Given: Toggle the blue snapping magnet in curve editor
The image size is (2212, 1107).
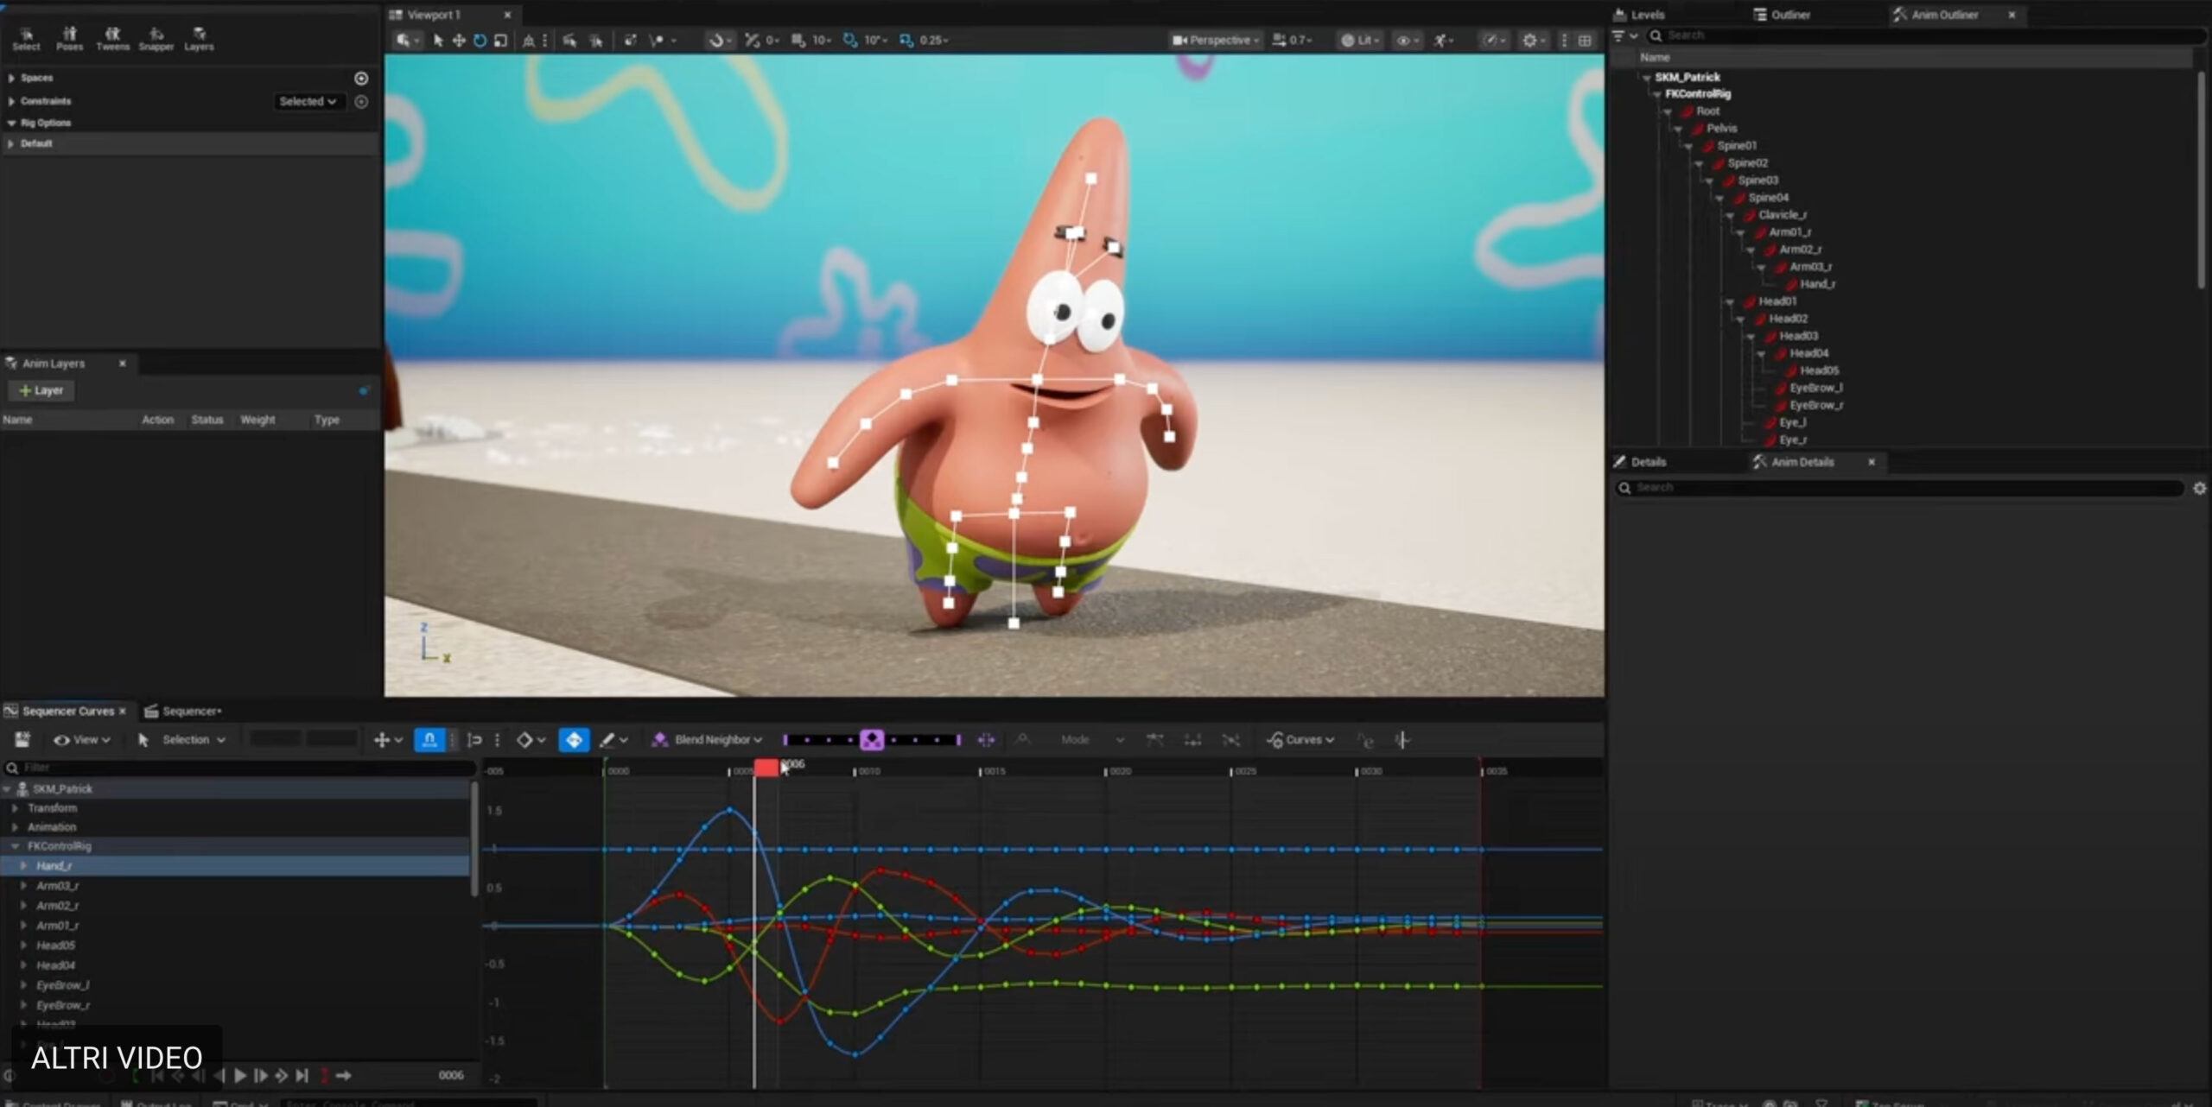Looking at the screenshot, I should tap(429, 740).
